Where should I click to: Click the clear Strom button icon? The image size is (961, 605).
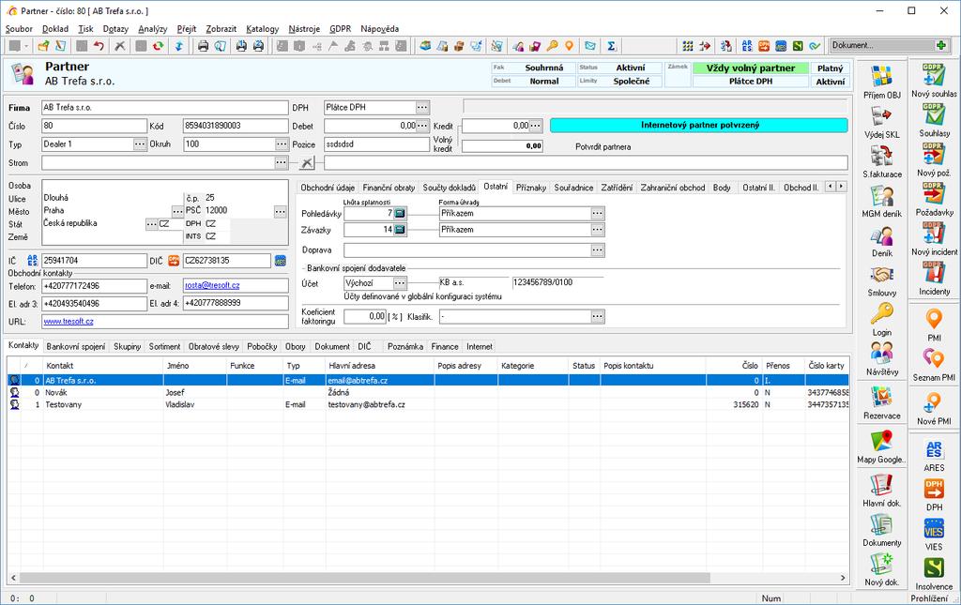(x=307, y=162)
